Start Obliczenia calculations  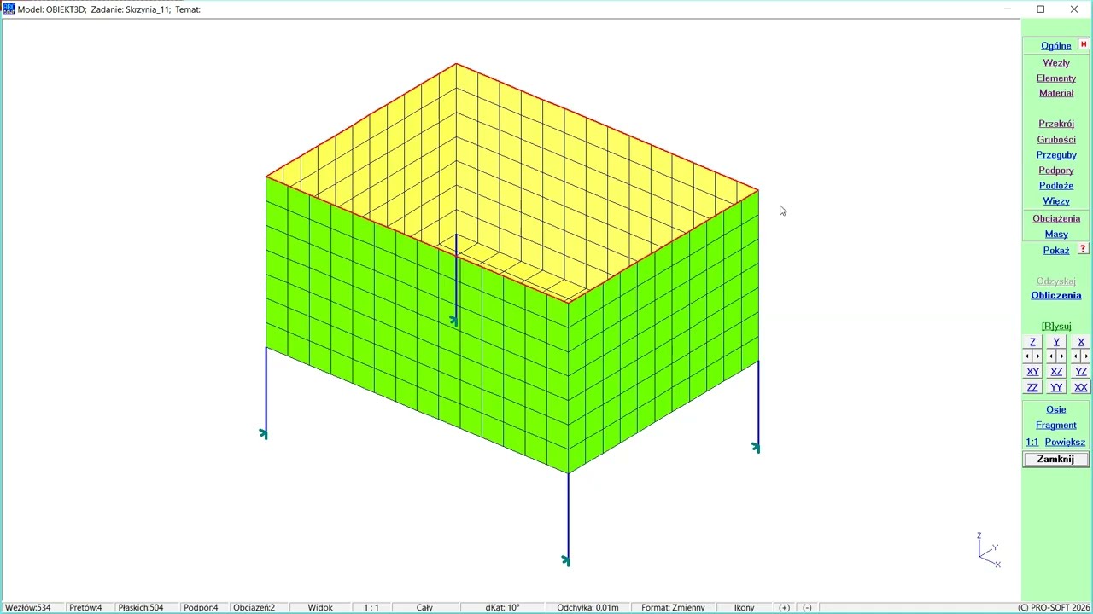pyautogui.click(x=1056, y=295)
